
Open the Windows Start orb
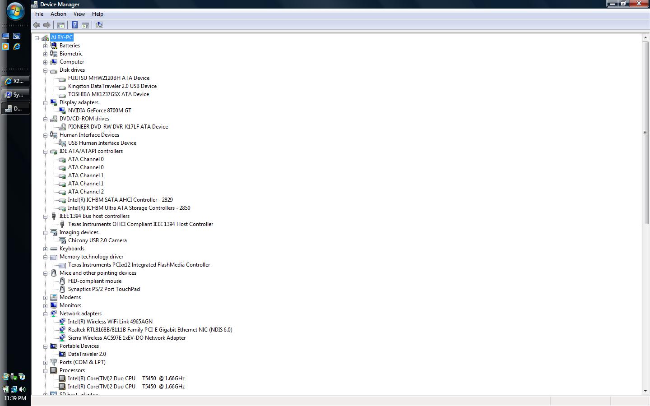tap(15, 10)
